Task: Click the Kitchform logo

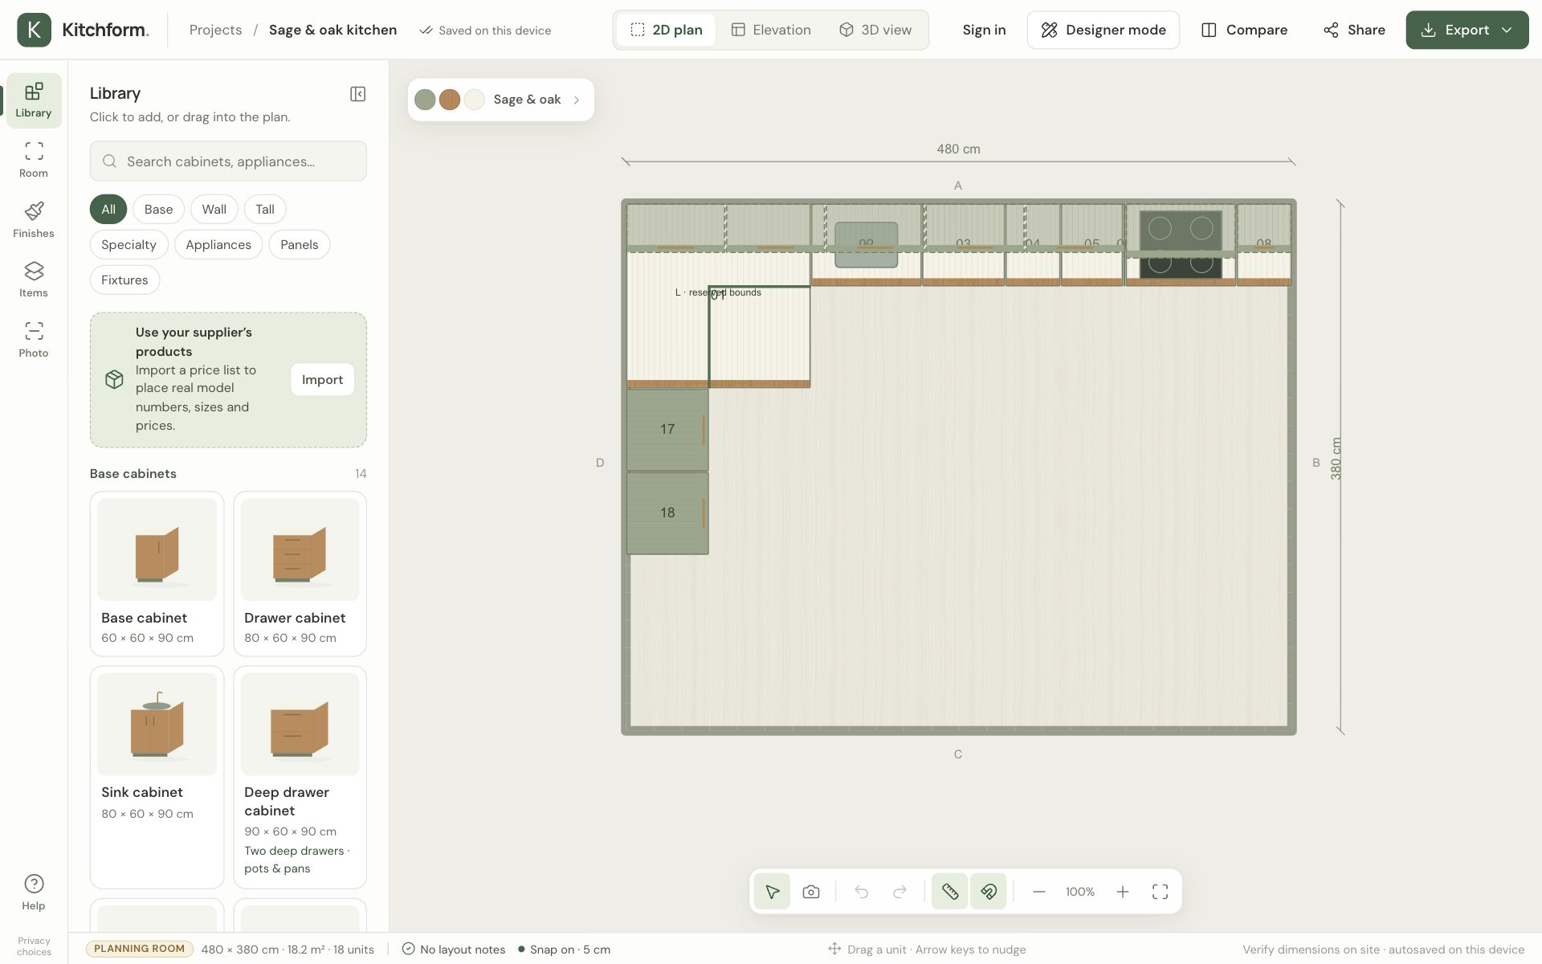Action: (x=83, y=30)
